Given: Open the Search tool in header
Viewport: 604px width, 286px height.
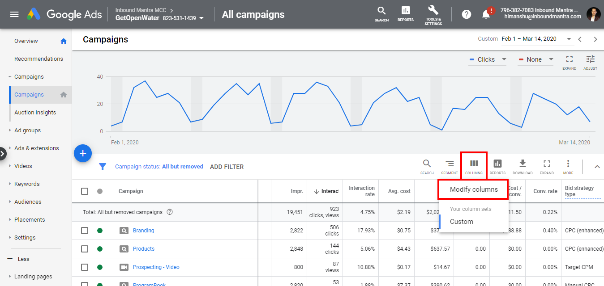Looking at the screenshot, I should (381, 14).
